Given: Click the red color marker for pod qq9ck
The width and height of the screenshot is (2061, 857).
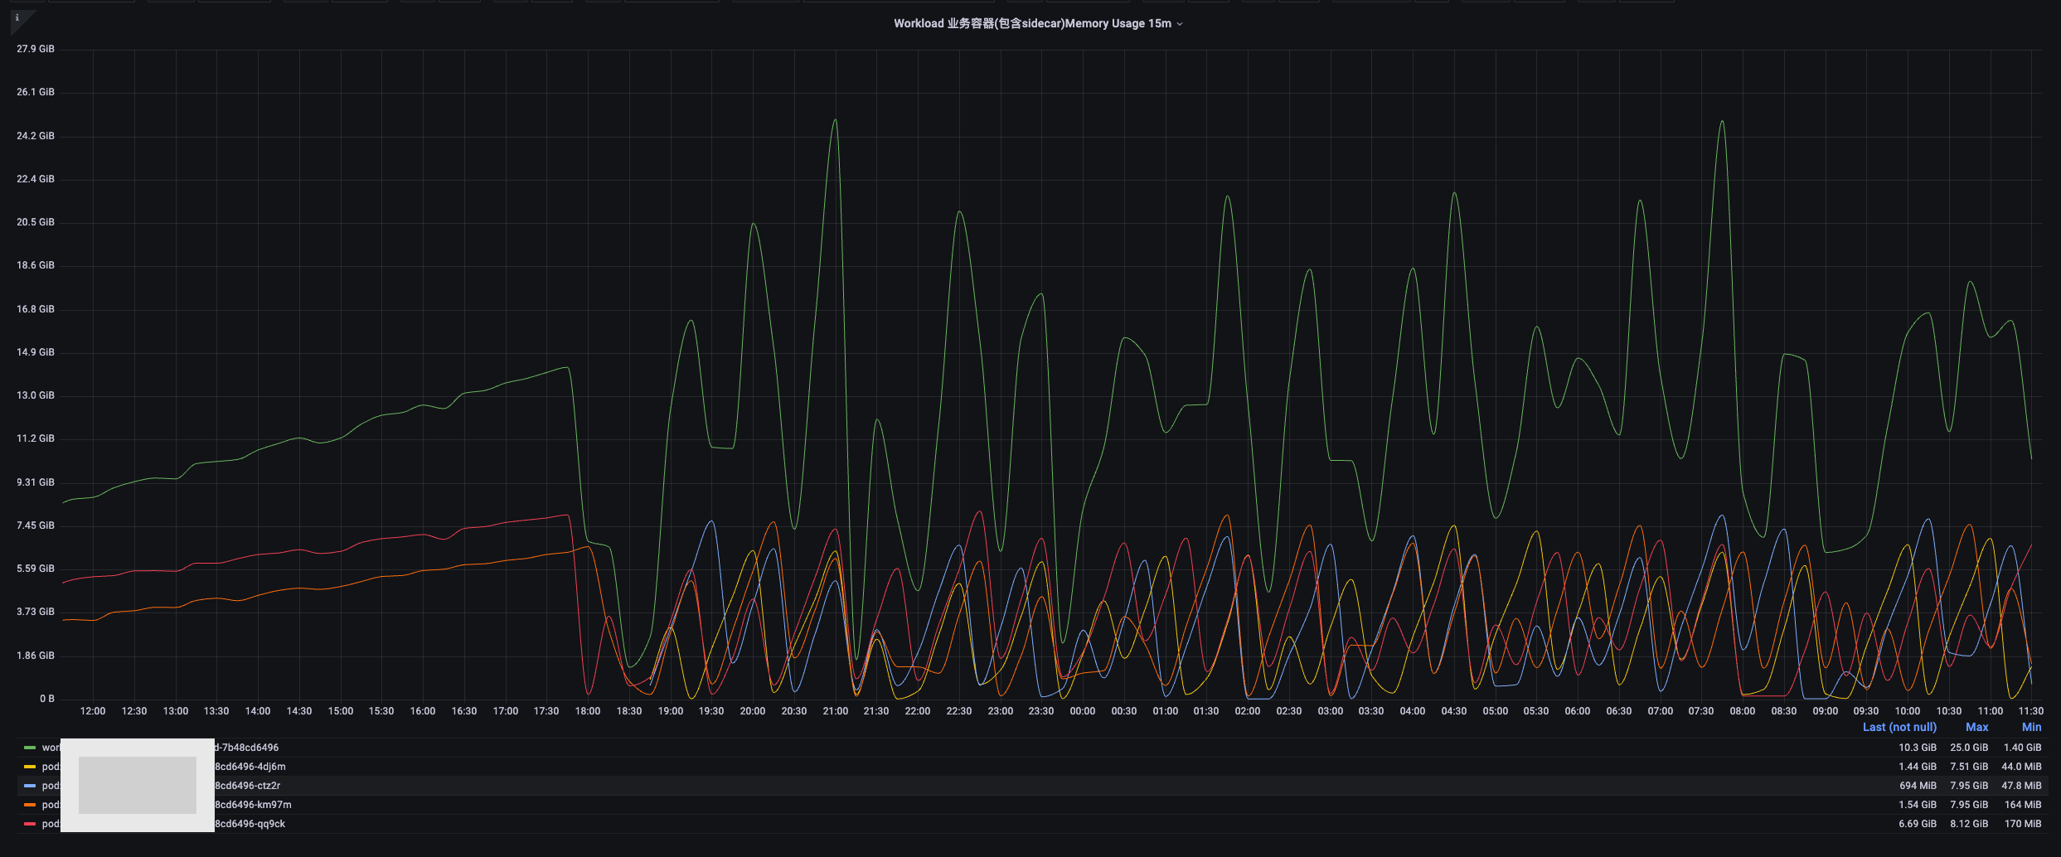Looking at the screenshot, I should click(x=30, y=824).
